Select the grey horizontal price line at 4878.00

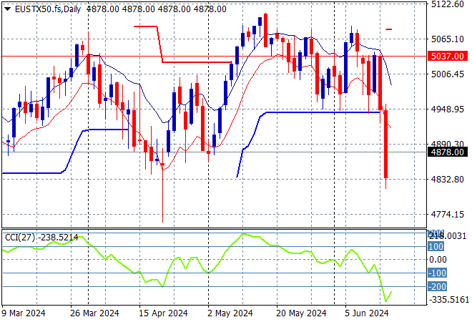click(214, 152)
